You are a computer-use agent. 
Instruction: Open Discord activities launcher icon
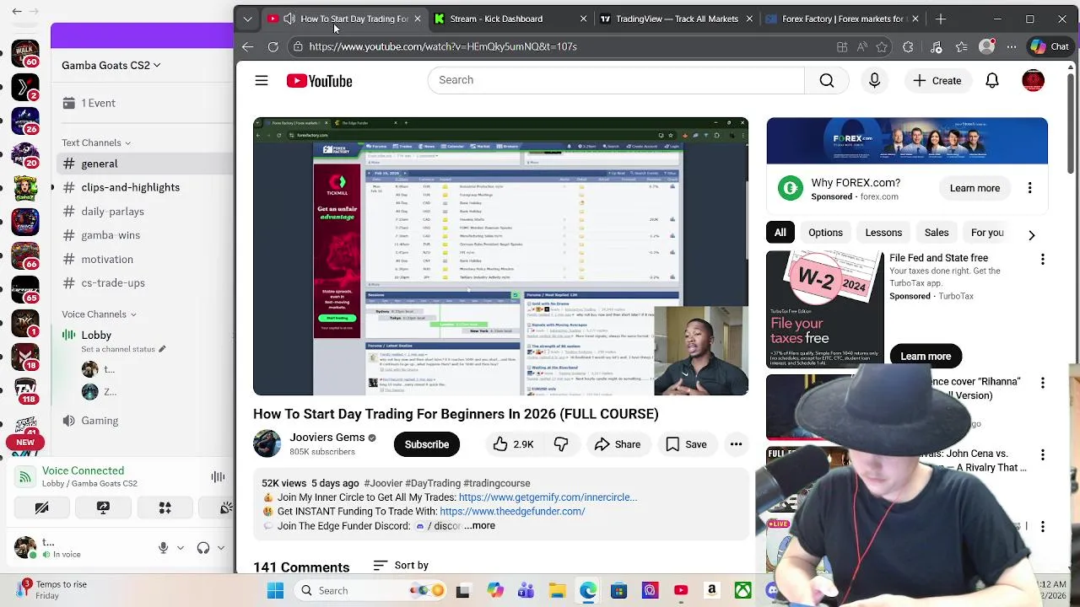point(165,508)
